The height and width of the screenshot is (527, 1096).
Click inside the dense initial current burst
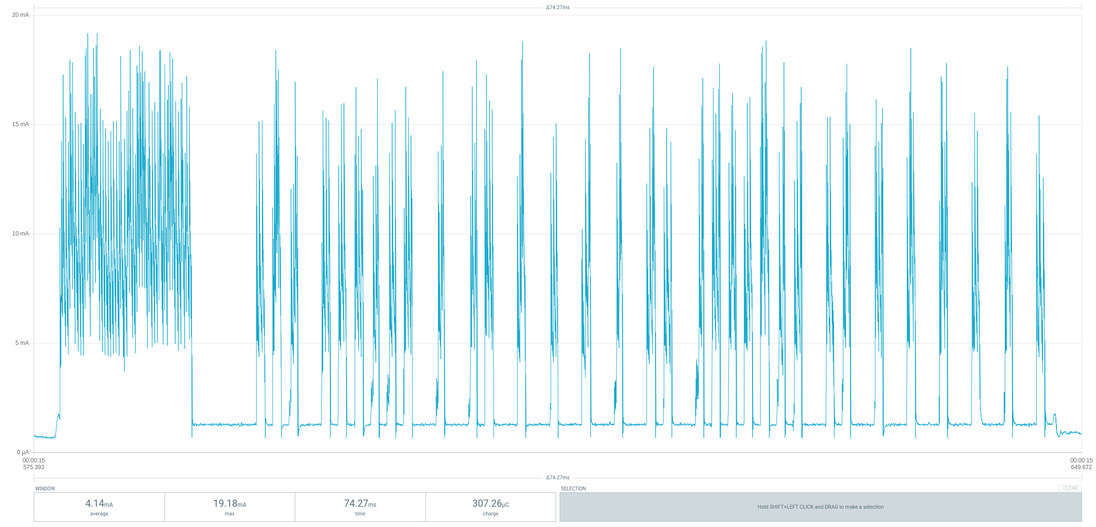[x=125, y=217]
